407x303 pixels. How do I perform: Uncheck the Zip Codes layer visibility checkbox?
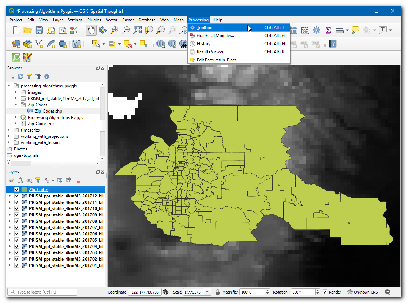(17, 190)
